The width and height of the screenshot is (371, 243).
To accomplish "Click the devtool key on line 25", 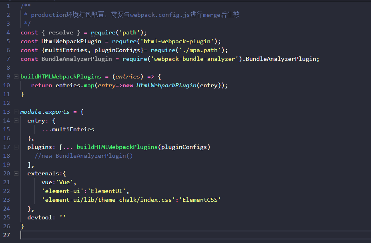I will tap(40, 217).
